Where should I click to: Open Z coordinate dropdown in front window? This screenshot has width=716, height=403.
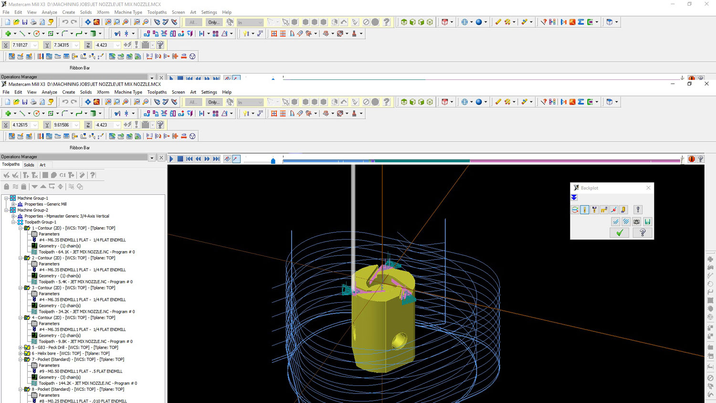[118, 125]
